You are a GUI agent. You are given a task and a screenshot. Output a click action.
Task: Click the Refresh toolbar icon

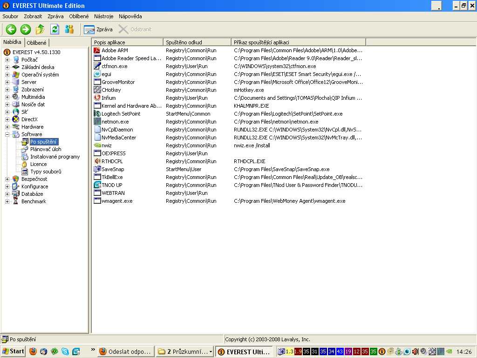click(55, 29)
